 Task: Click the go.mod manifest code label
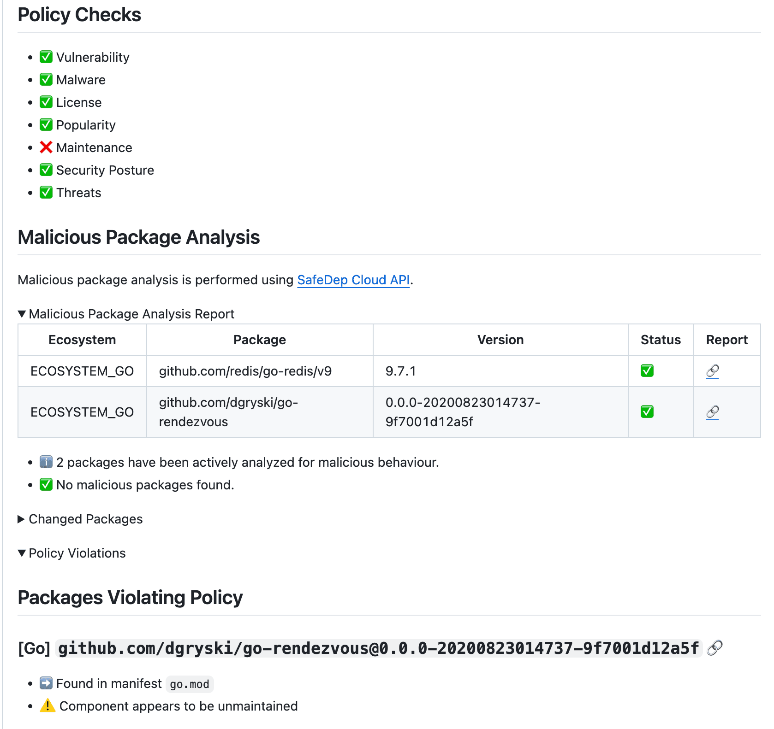point(189,684)
